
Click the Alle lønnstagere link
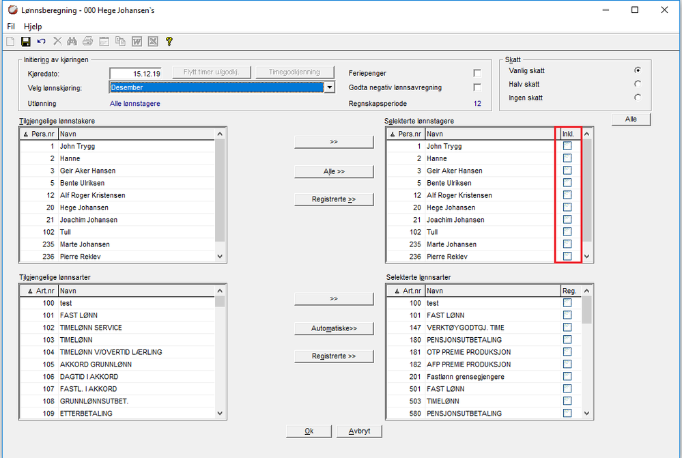point(135,104)
